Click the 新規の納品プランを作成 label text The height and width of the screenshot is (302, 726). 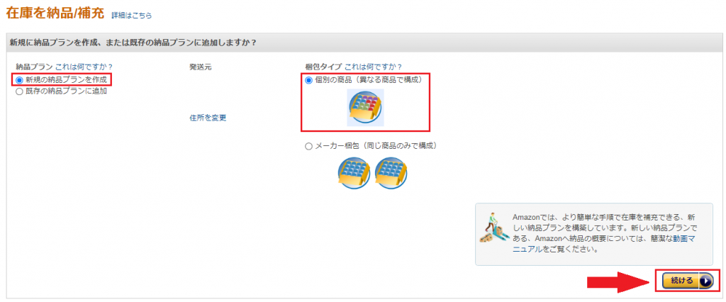click(x=66, y=79)
